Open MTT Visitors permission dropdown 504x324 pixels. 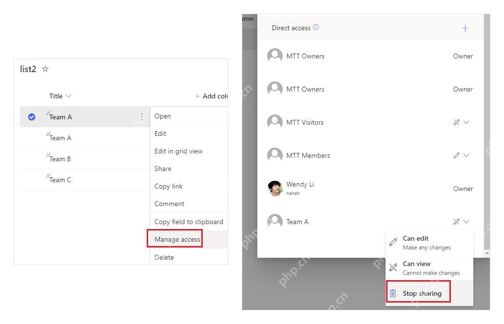[466, 122]
